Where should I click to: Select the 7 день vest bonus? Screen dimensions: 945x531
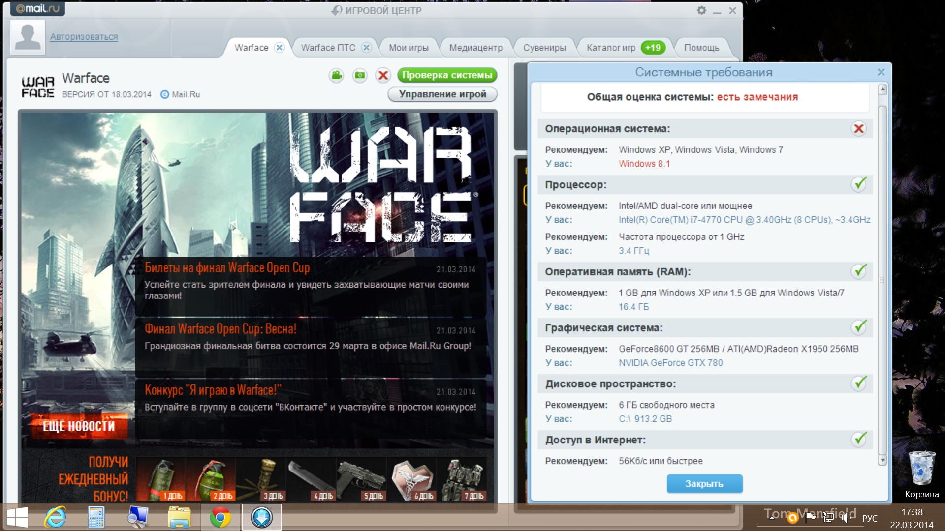462,479
